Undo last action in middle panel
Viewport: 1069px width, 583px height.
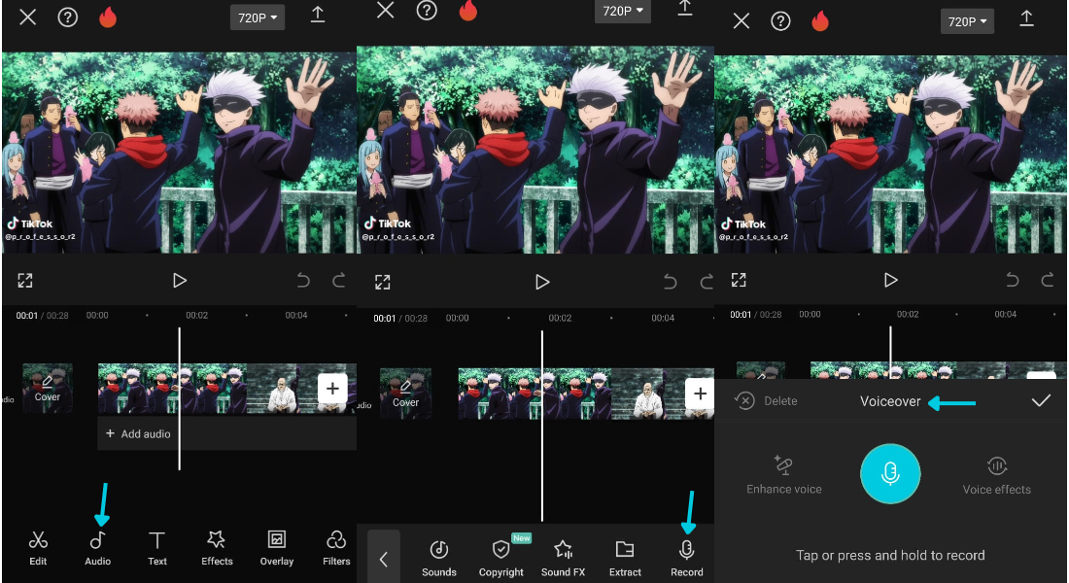coord(671,282)
